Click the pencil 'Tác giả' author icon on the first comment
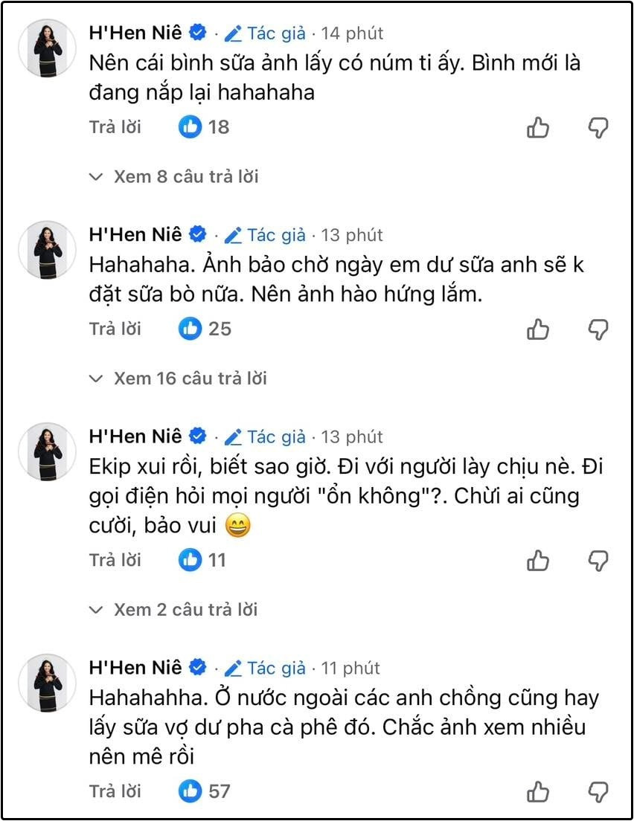Image resolution: width=634 pixels, height=821 pixels. 232,33
